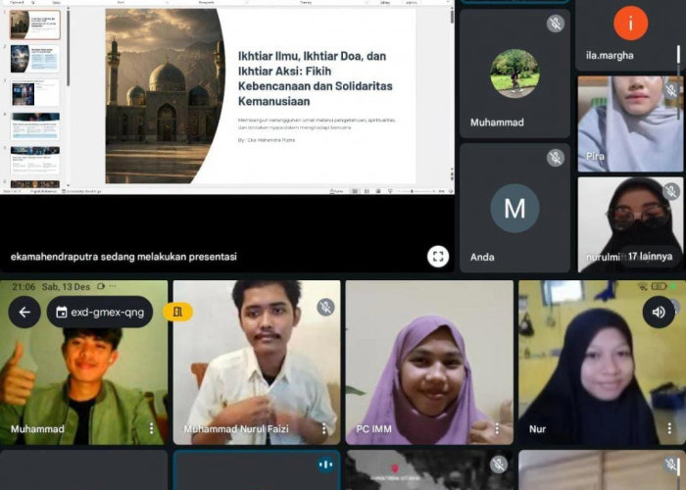
Task: Click muted mic icon on Pira tile
Action: (670, 91)
